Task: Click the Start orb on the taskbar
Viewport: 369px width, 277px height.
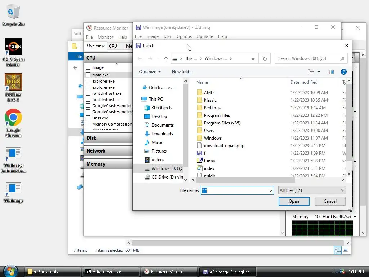Action: click(11, 271)
